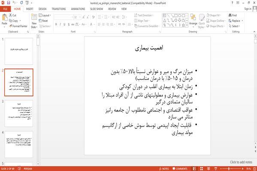This screenshot has height=171, width=257.
Task: Open the font name combo box
Action: point(63,17)
